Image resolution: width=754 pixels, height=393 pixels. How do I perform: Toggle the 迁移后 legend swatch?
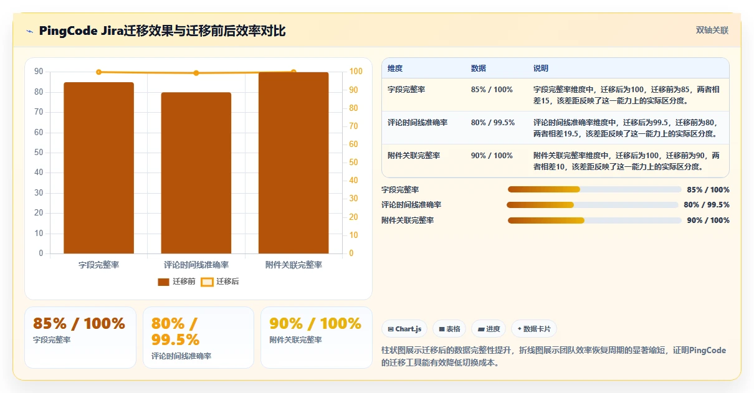[208, 282]
